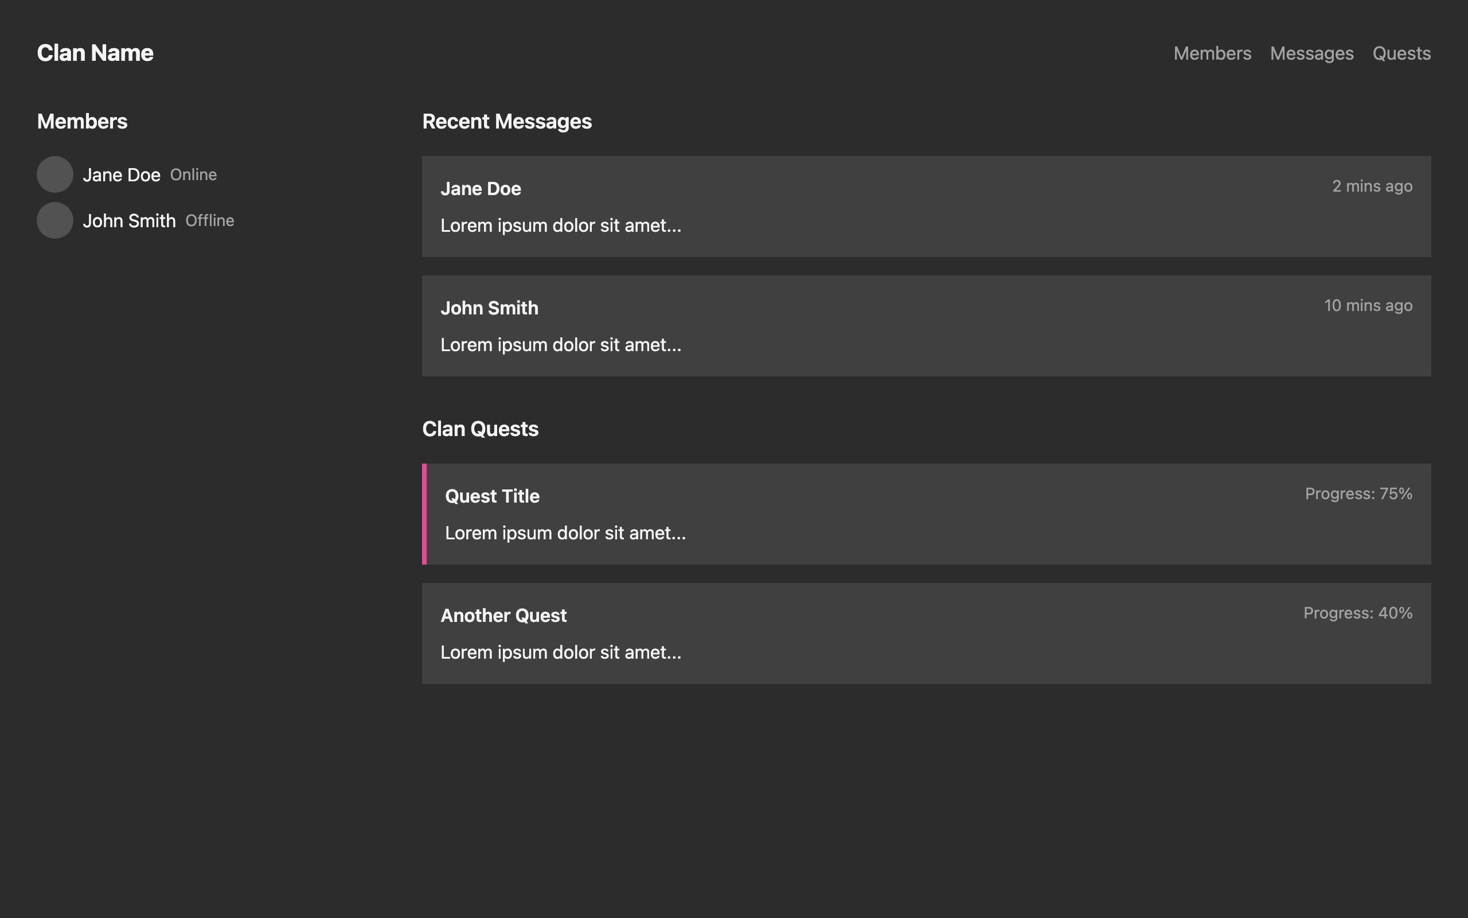Click the 10 mins ago timestamp
The image size is (1468, 918).
[1368, 305]
